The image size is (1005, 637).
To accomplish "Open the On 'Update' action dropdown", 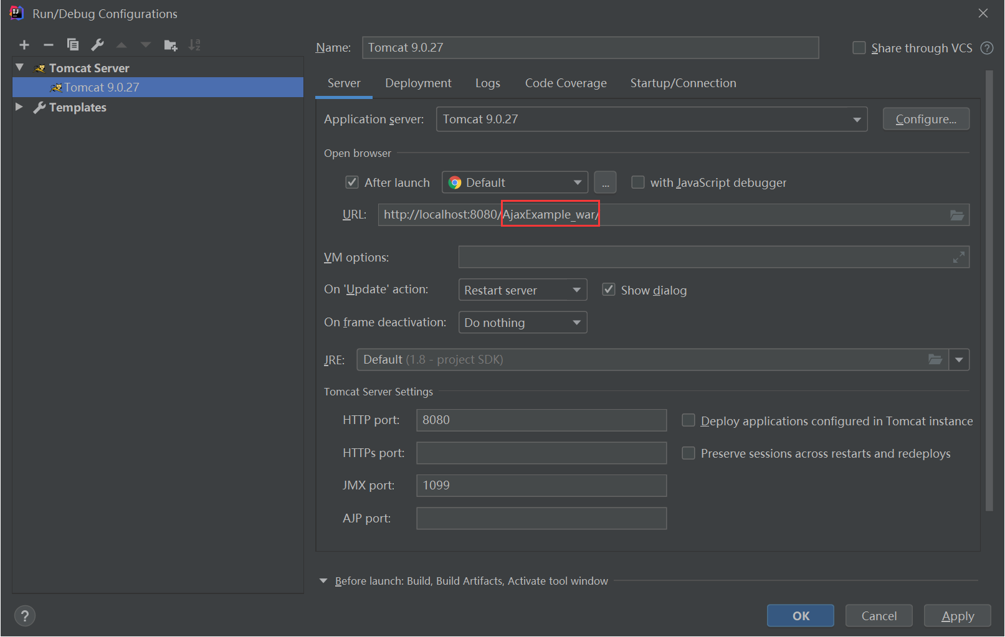I will click(523, 290).
